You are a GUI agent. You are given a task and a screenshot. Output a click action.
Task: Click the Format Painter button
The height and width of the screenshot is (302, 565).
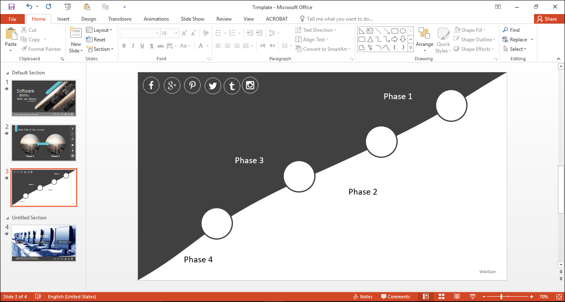(x=41, y=49)
